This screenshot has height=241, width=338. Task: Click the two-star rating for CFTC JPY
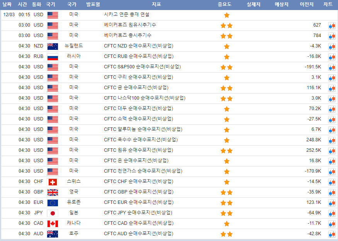pyautogui.click(x=226, y=213)
